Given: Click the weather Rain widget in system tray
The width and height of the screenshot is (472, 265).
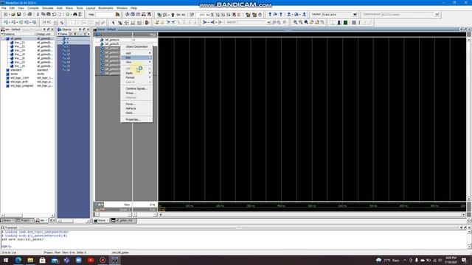Looking at the screenshot, I should 388,260.
